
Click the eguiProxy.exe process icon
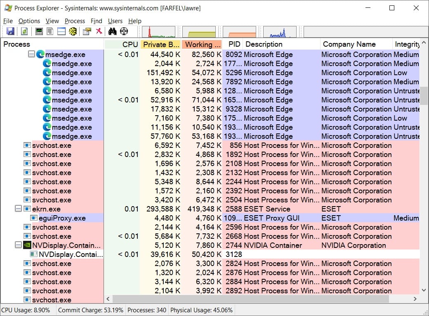tap(34, 218)
